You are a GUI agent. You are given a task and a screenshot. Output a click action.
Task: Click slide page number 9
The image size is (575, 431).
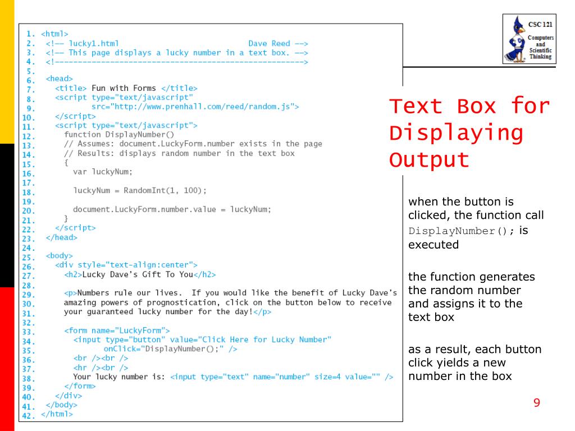click(x=537, y=403)
